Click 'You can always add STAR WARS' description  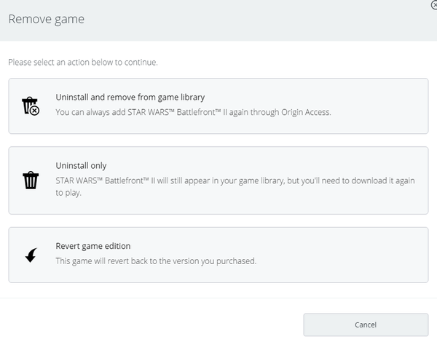point(194,112)
